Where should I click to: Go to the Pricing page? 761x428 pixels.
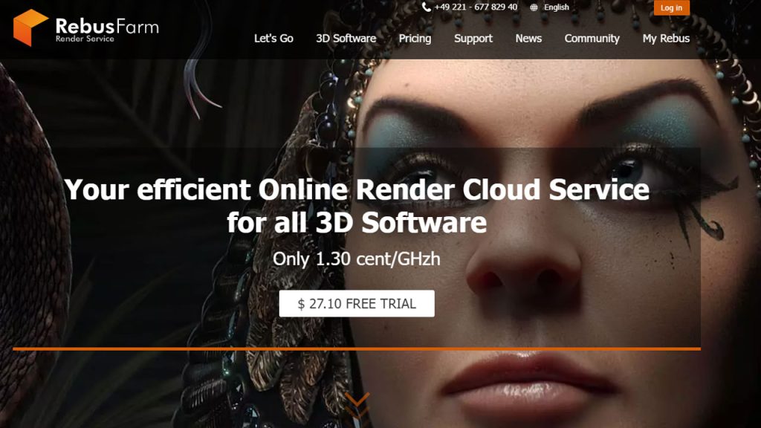point(415,39)
